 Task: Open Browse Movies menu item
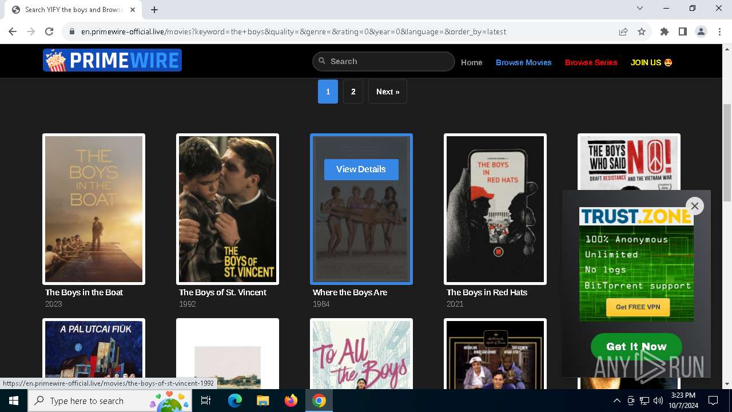[524, 62]
